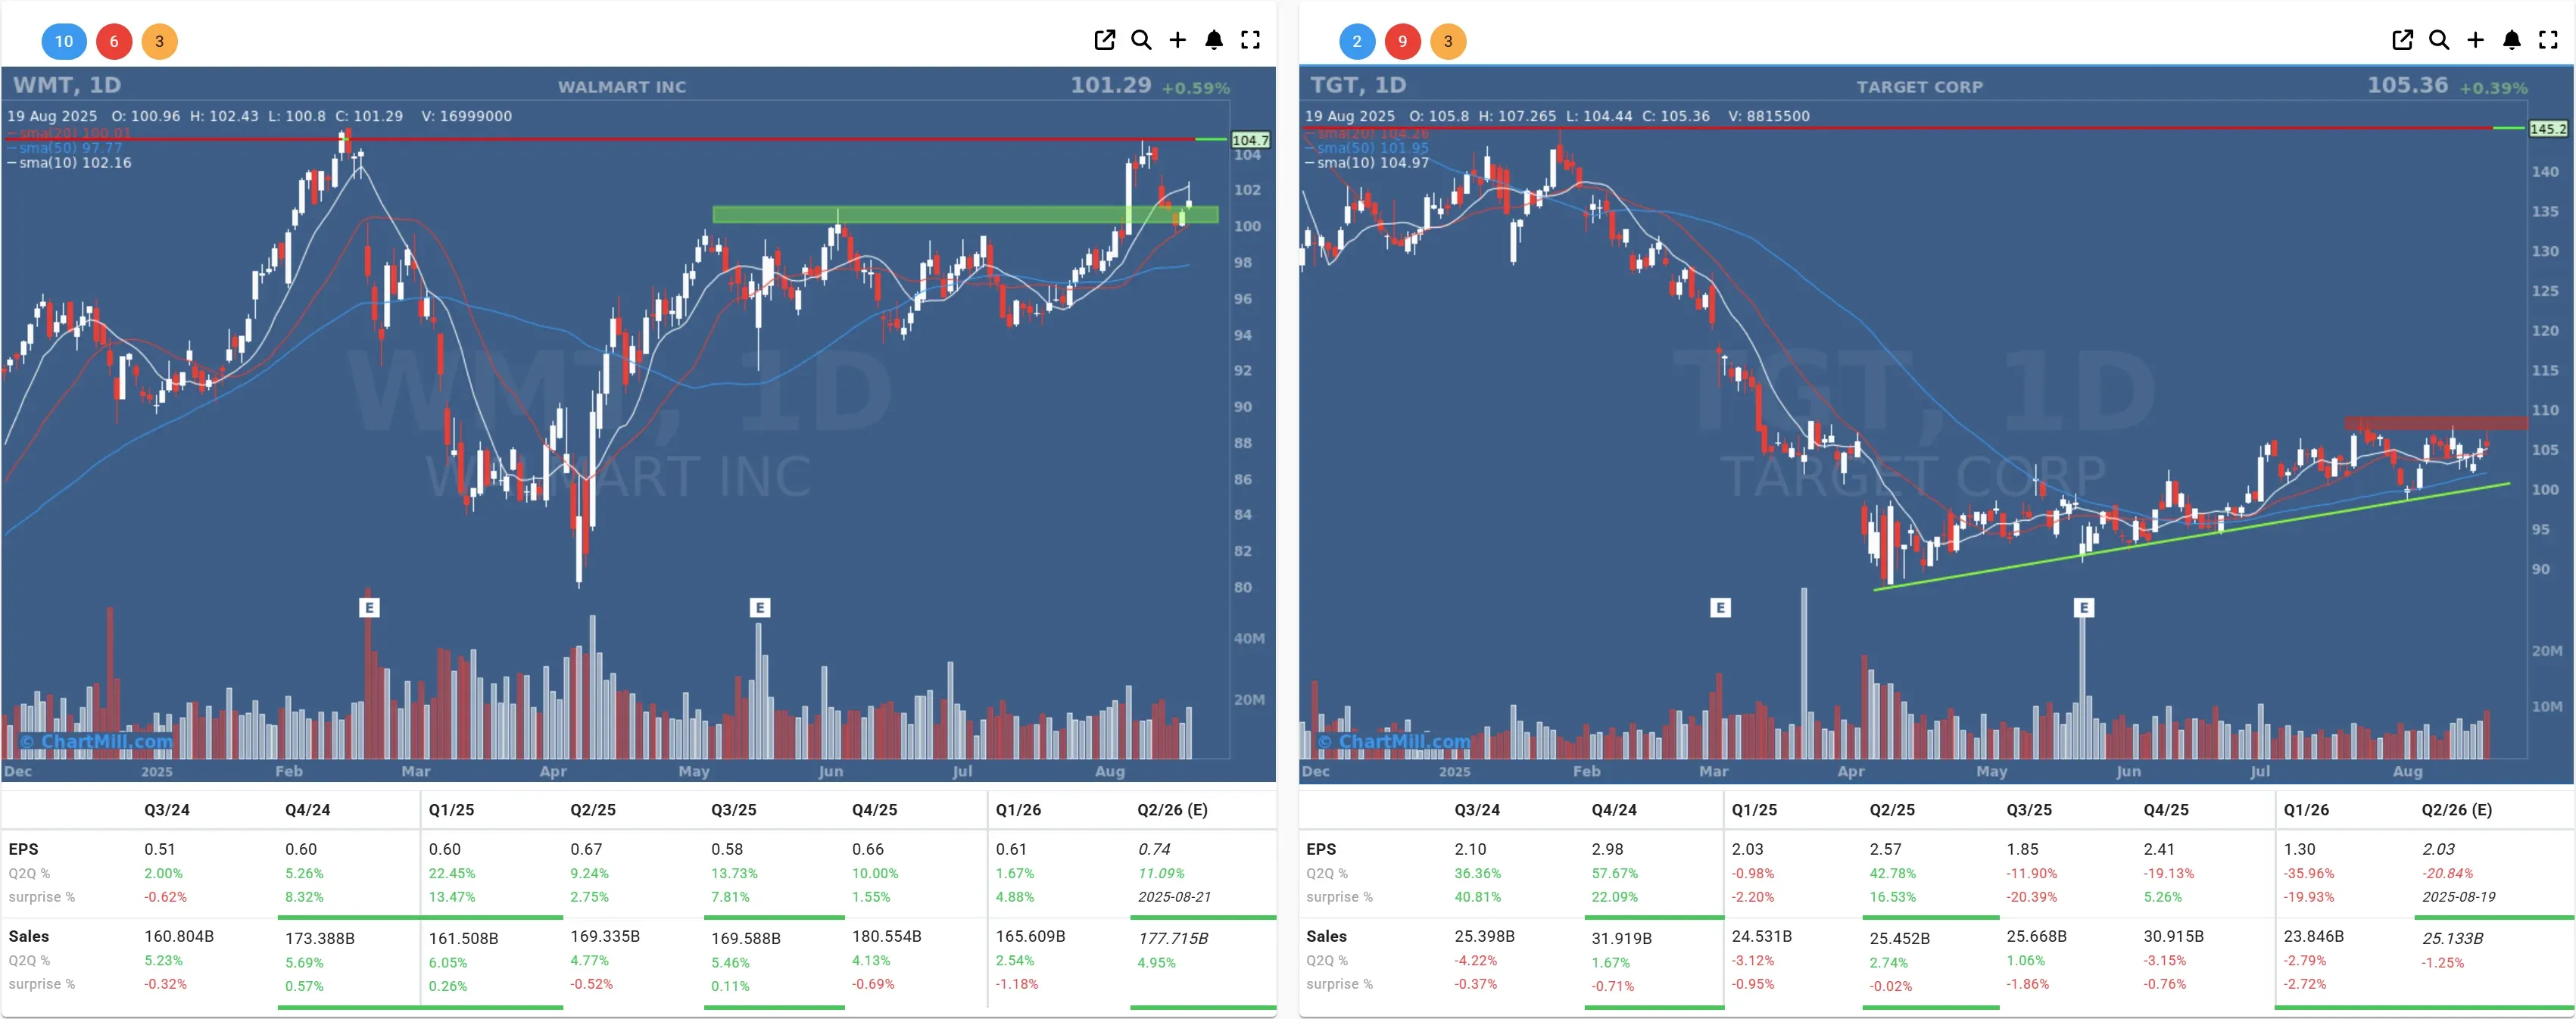Click WMT green support zone rectangle
The height and width of the screenshot is (1019, 2576).
point(965,214)
